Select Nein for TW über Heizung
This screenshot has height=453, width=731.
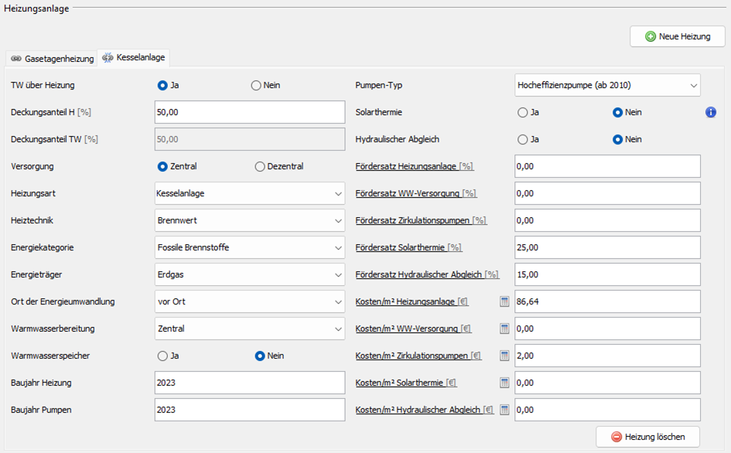(256, 85)
